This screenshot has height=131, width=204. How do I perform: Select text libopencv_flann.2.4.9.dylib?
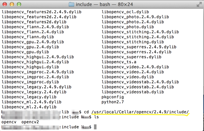[35, 27]
